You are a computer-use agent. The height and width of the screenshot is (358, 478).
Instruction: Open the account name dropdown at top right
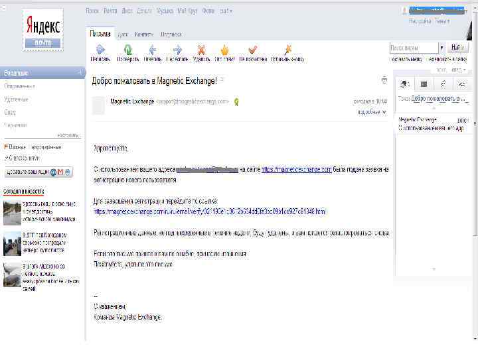(x=438, y=11)
